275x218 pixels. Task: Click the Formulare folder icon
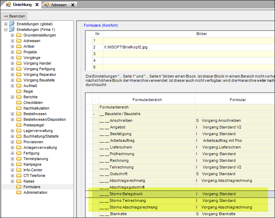(19, 187)
